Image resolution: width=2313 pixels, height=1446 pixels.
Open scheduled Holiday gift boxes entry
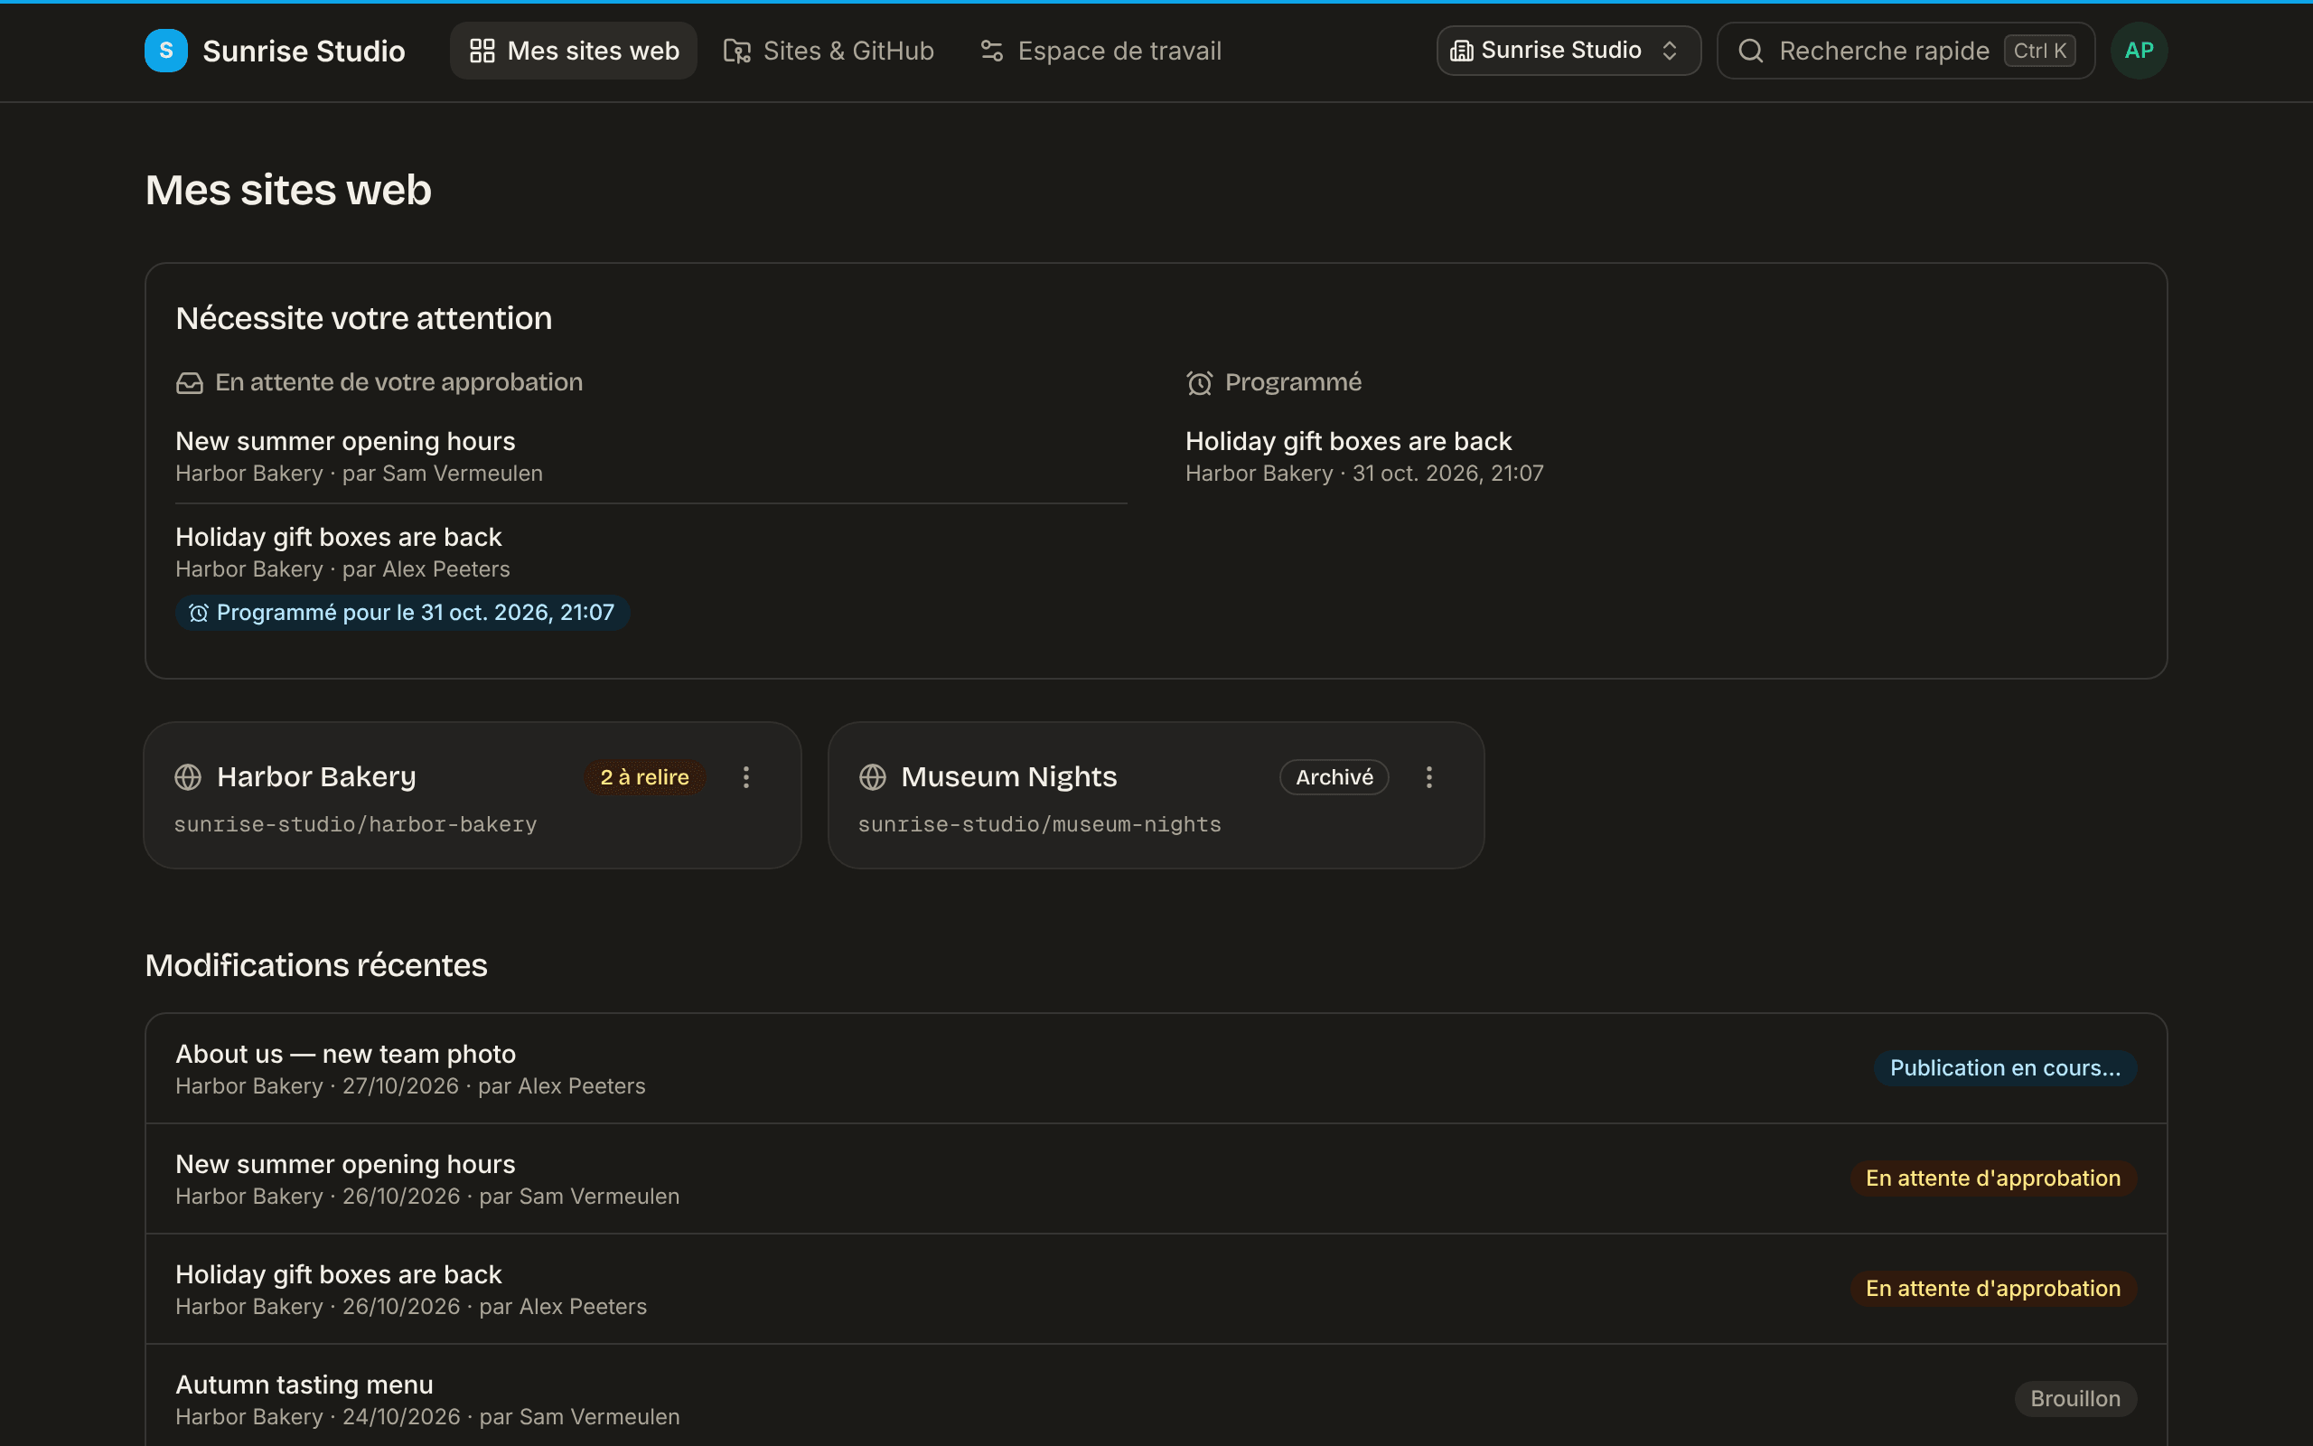1662,456
